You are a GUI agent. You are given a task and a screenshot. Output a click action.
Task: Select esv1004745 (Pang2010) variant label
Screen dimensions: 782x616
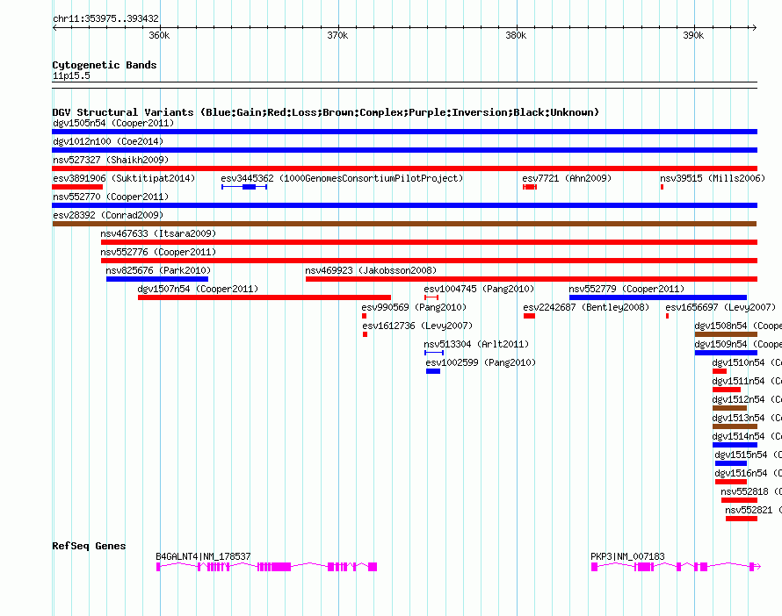click(479, 289)
